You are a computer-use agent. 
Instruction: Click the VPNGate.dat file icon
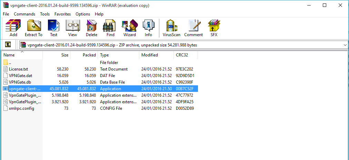coord(6,76)
